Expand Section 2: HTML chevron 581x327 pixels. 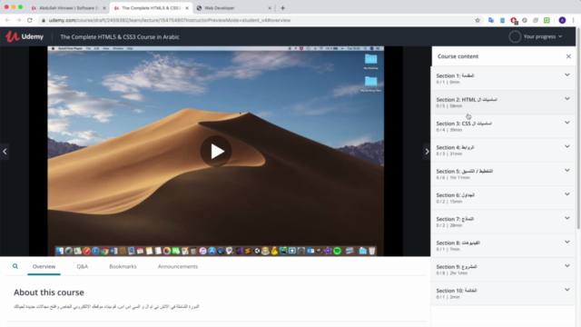pyautogui.click(x=566, y=99)
